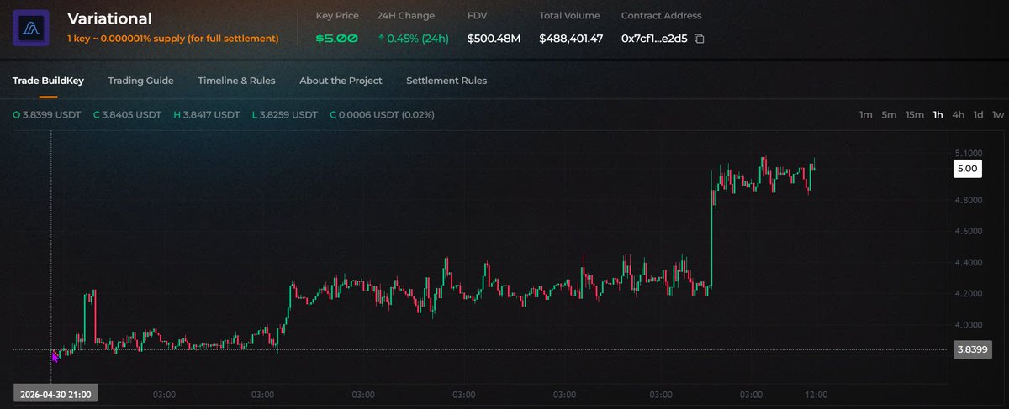Click the 12:00 time axis label

[816, 394]
